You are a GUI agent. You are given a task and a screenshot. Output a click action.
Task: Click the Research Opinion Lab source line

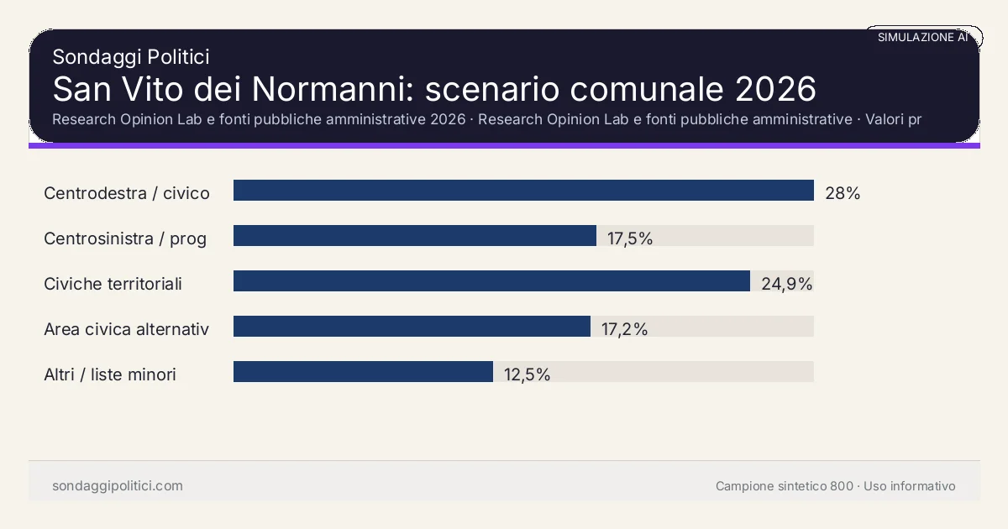(486, 119)
